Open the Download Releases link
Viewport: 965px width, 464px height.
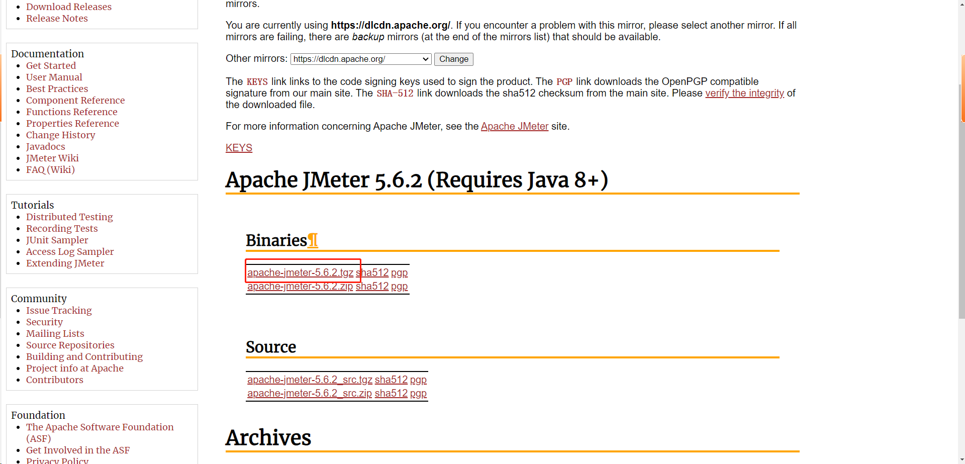pos(69,7)
